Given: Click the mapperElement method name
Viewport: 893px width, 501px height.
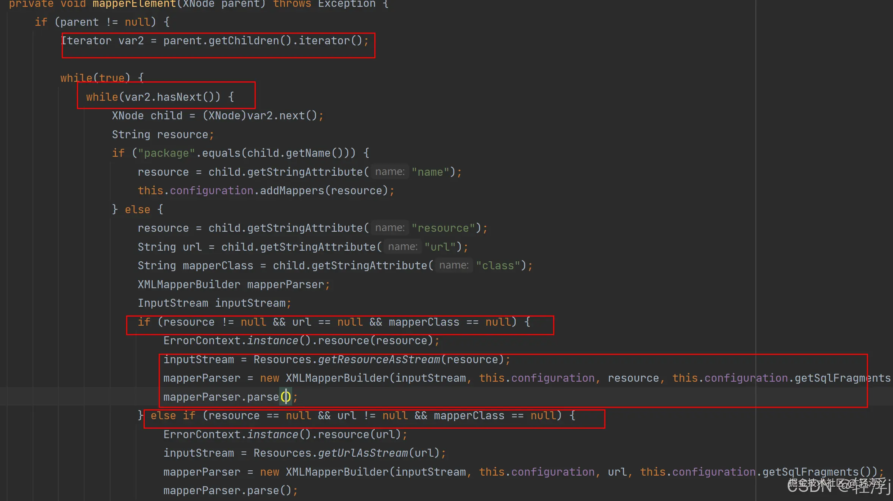Looking at the screenshot, I should [x=134, y=4].
